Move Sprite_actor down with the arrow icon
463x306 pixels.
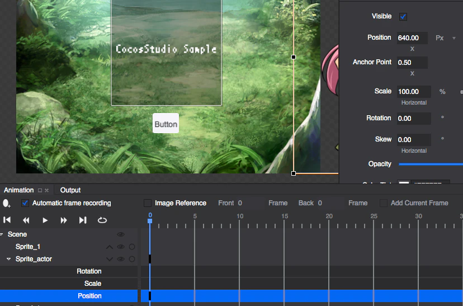click(x=109, y=259)
